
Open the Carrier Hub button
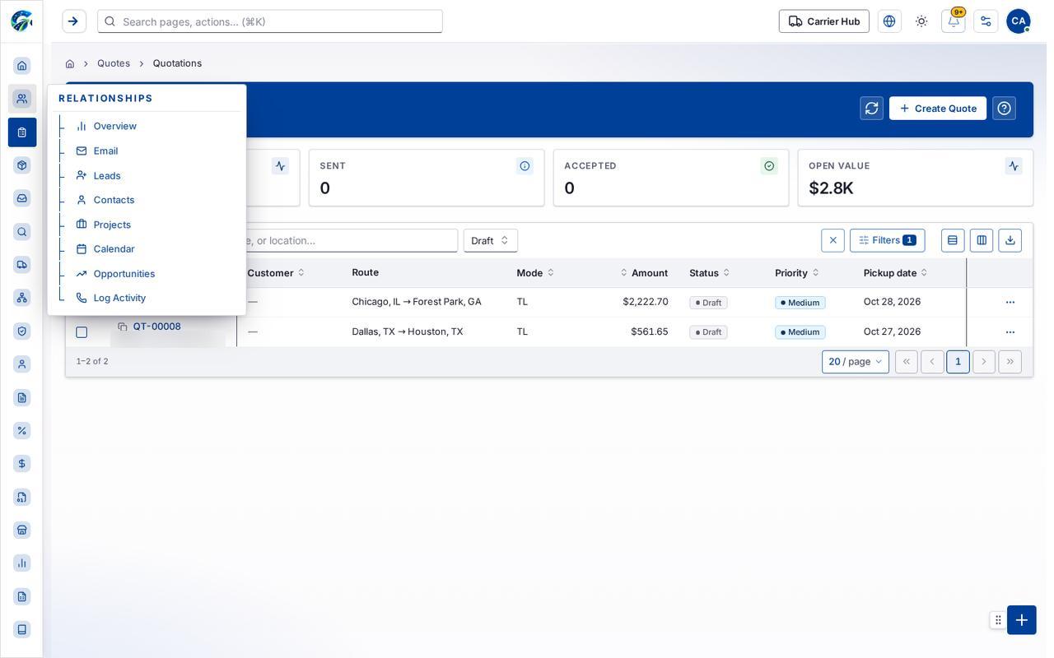pyautogui.click(x=824, y=21)
